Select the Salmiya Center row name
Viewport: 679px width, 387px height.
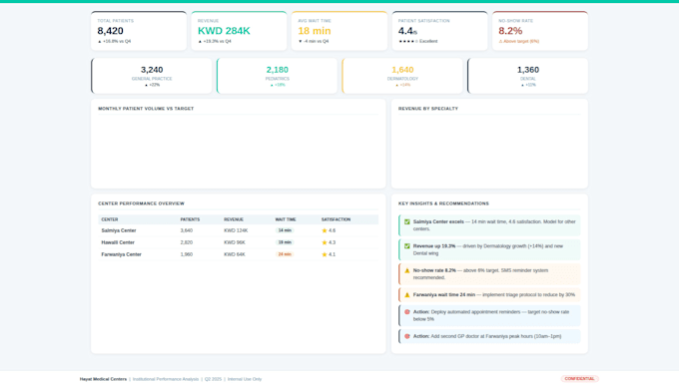pos(119,230)
